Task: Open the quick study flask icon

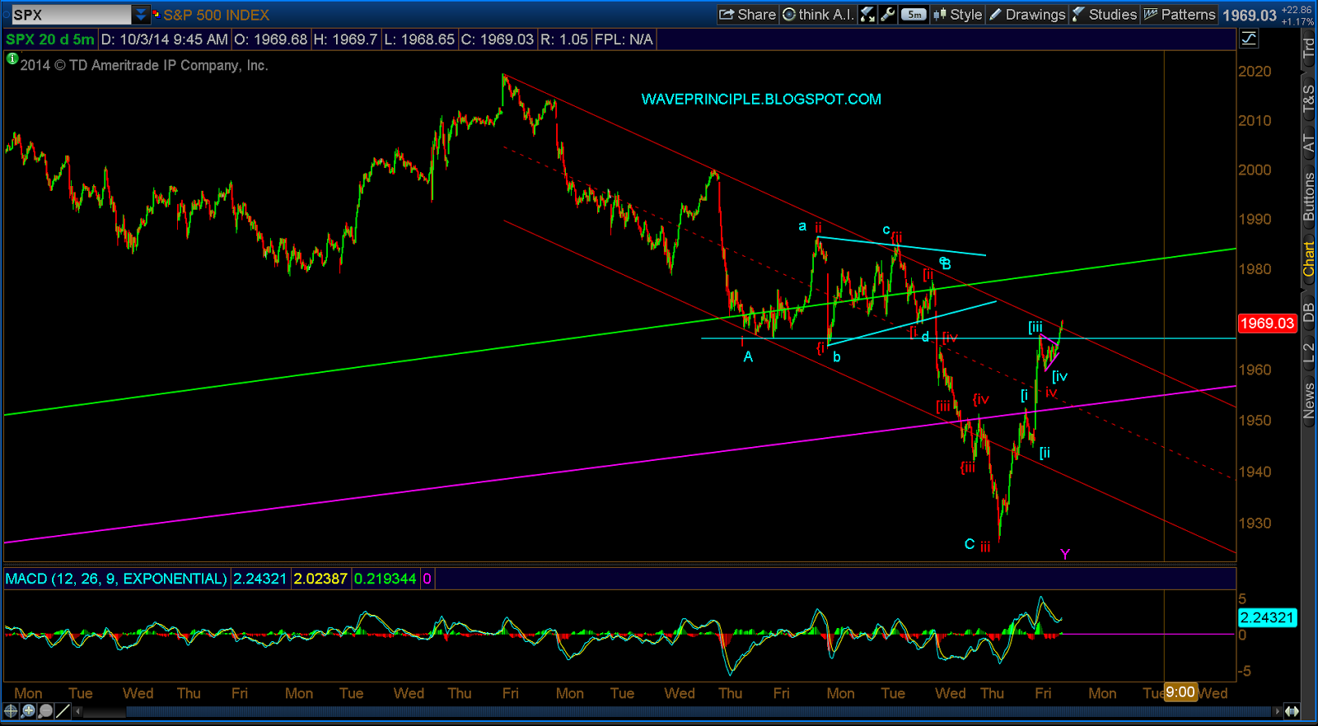Action: 867,14
